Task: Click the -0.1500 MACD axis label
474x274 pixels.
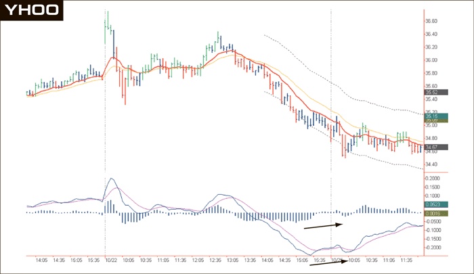Action: tap(432, 239)
